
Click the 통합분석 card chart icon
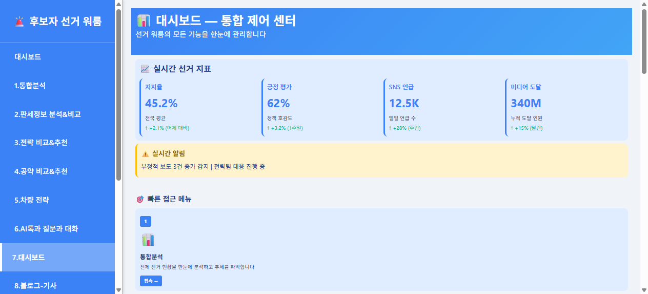click(x=148, y=240)
